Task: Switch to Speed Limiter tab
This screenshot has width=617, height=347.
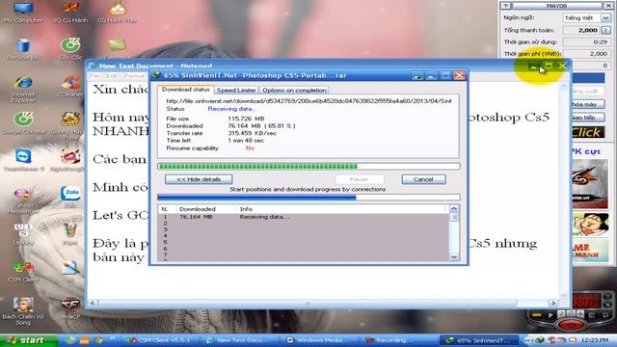Action: click(x=236, y=90)
